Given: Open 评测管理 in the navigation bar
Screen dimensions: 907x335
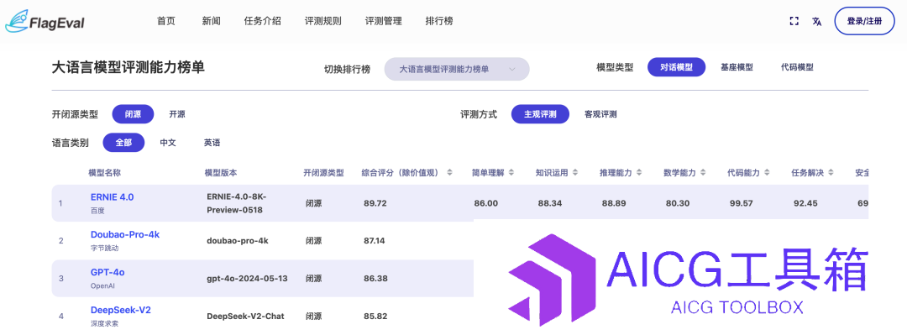Looking at the screenshot, I should [x=384, y=21].
